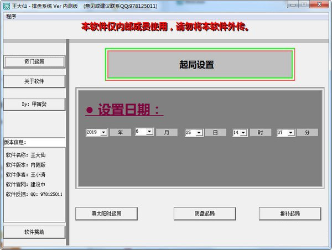Click the 时 label button
The width and height of the screenshot is (332, 250).
pyautogui.click(x=261, y=133)
